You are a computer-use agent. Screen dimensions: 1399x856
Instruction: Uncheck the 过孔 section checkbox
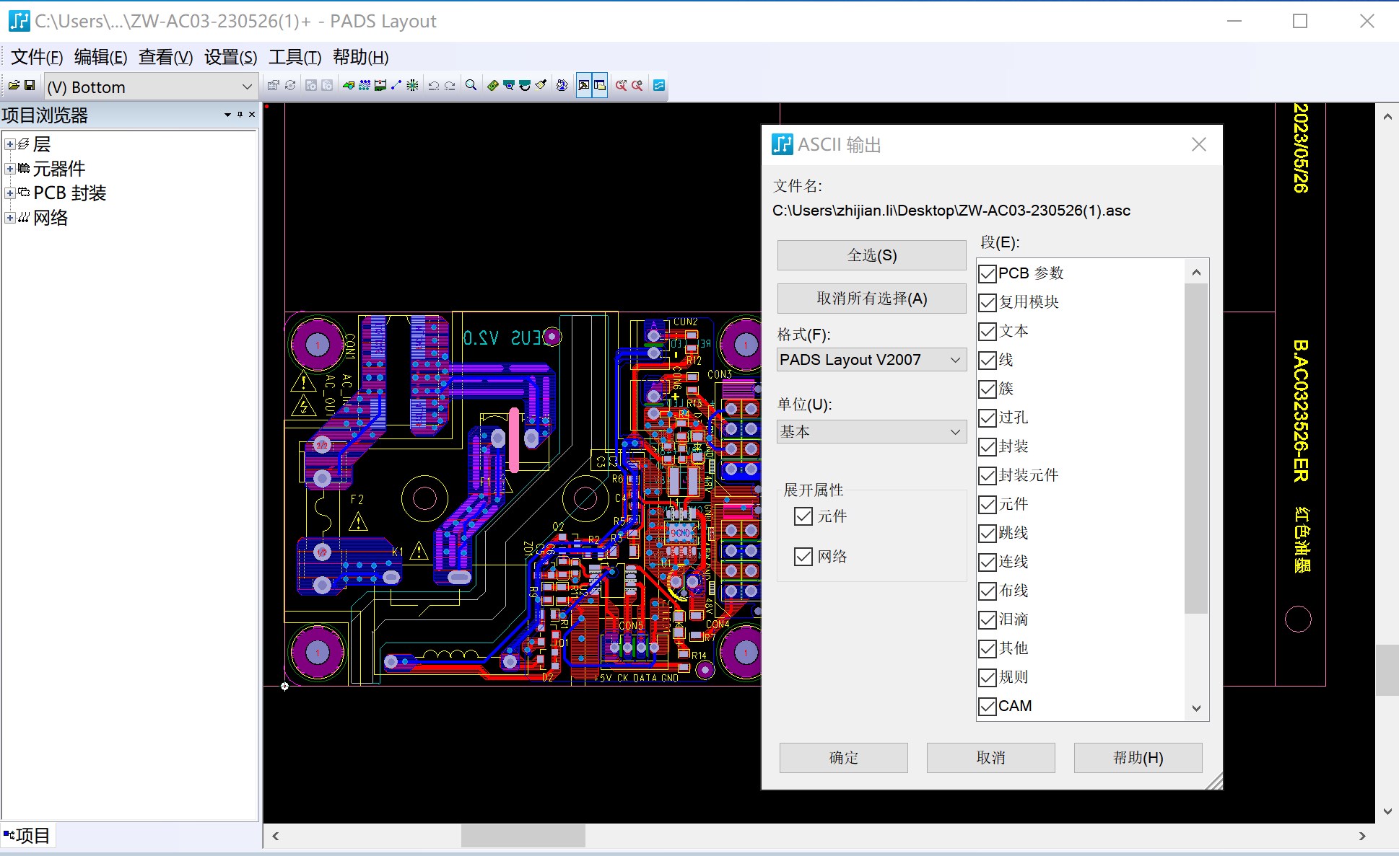click(x=987, y=418)
